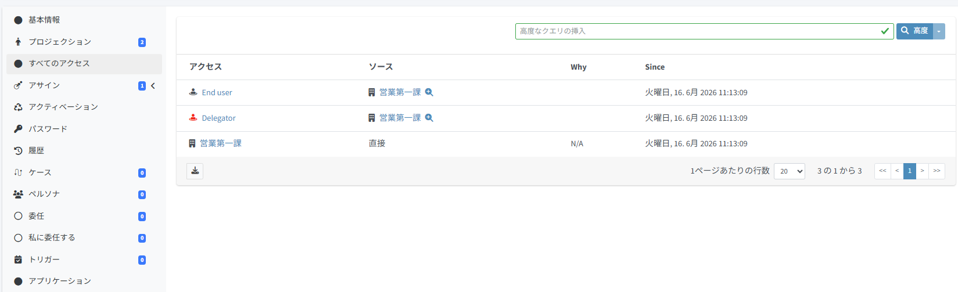Click the プロジェクション count badge
958x292 pixels.
pos(142,42)
